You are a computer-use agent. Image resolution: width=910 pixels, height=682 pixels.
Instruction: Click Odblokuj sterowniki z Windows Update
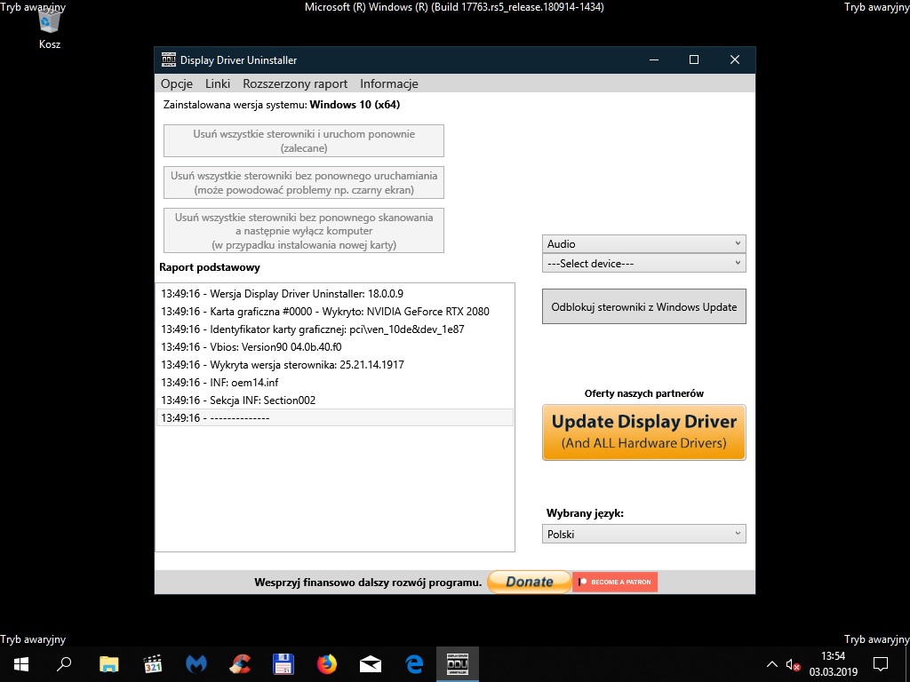click(643, 306)
